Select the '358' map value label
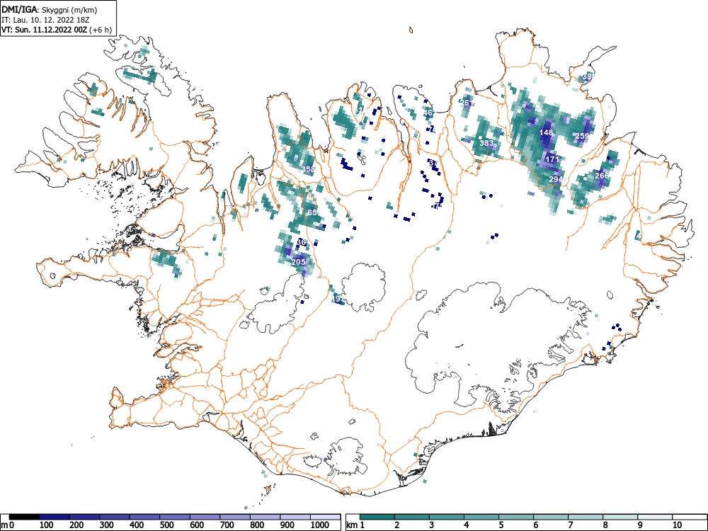 [309, 170]
